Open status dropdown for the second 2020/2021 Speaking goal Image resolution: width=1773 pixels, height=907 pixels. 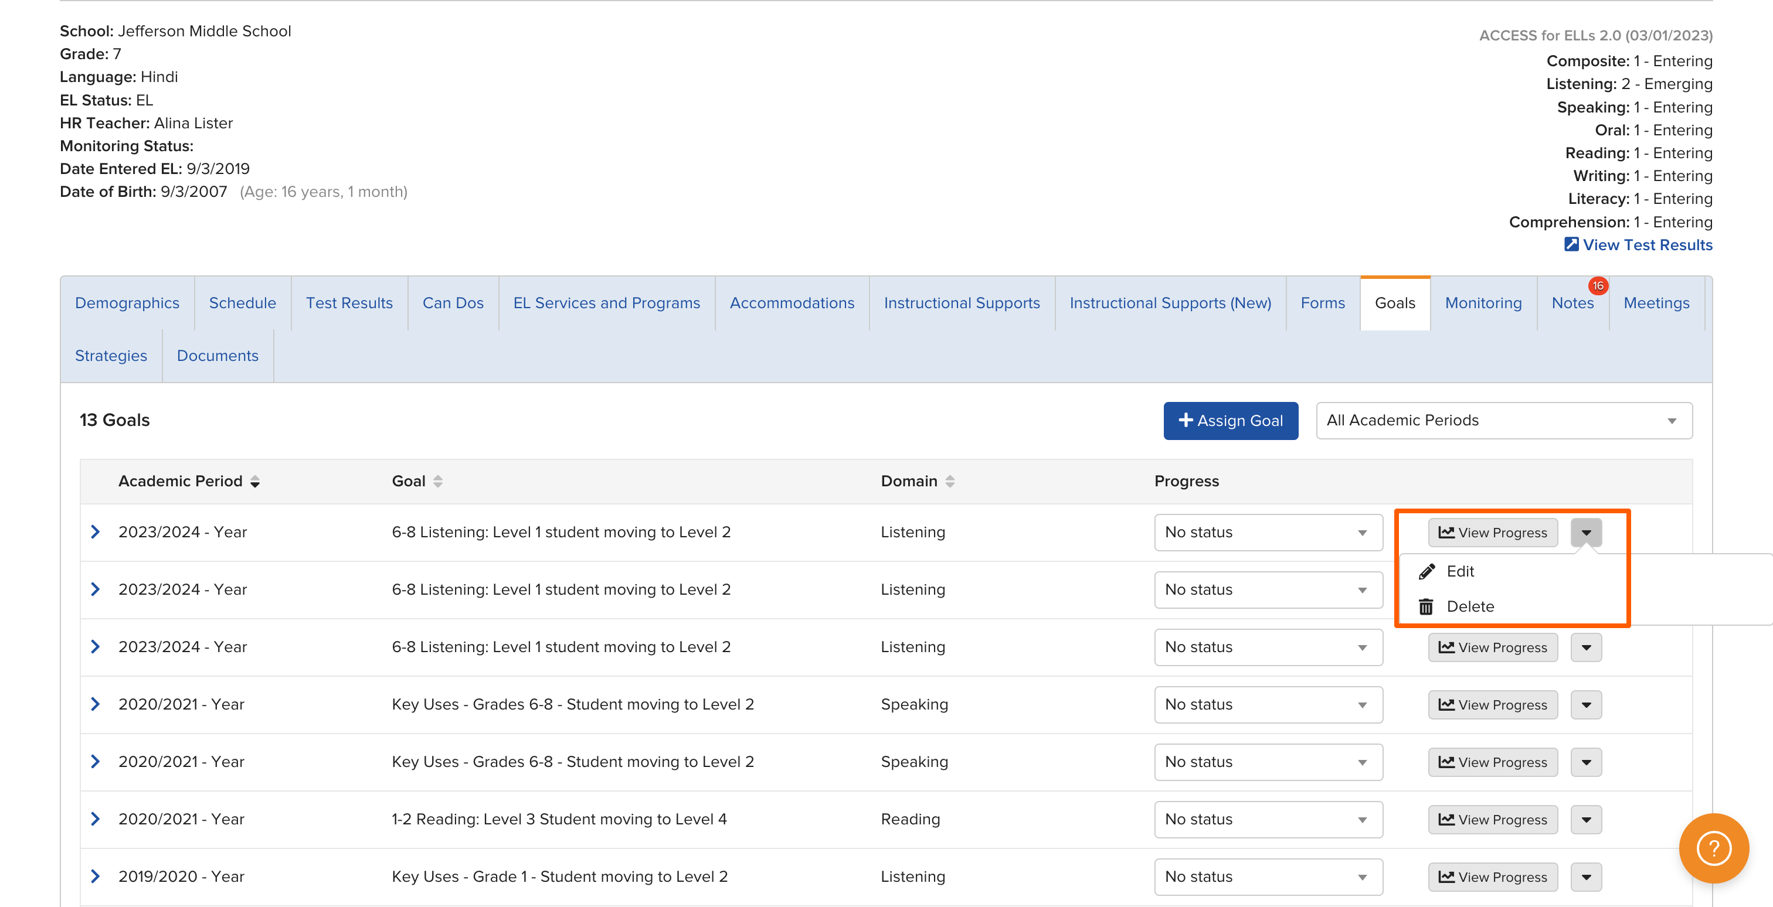tap(1269, 763)
